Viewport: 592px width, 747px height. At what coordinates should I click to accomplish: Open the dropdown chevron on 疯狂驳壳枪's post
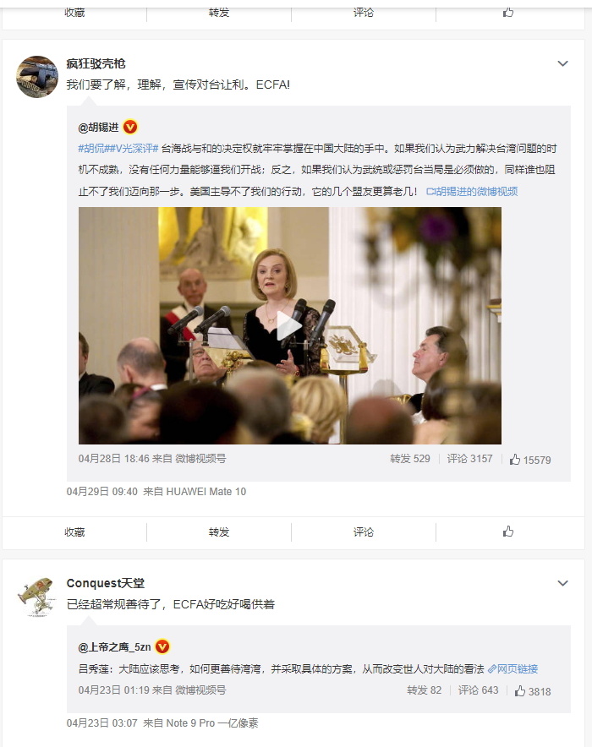tap(563, 63)
